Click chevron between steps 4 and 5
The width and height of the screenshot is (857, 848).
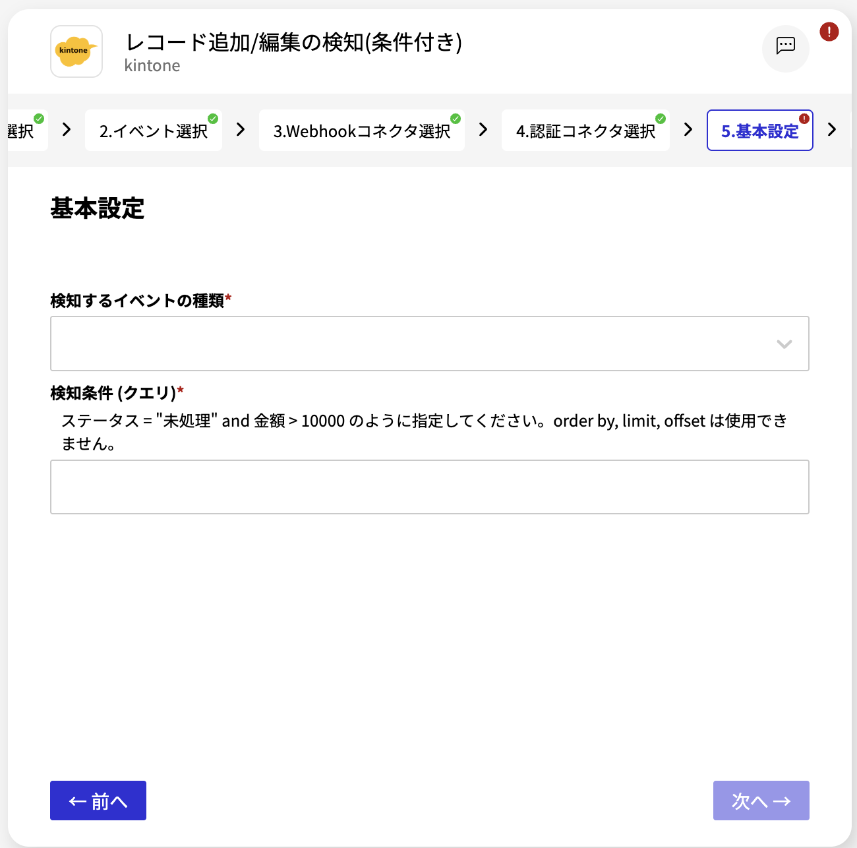pyautogui.click(x=688, y=129)
